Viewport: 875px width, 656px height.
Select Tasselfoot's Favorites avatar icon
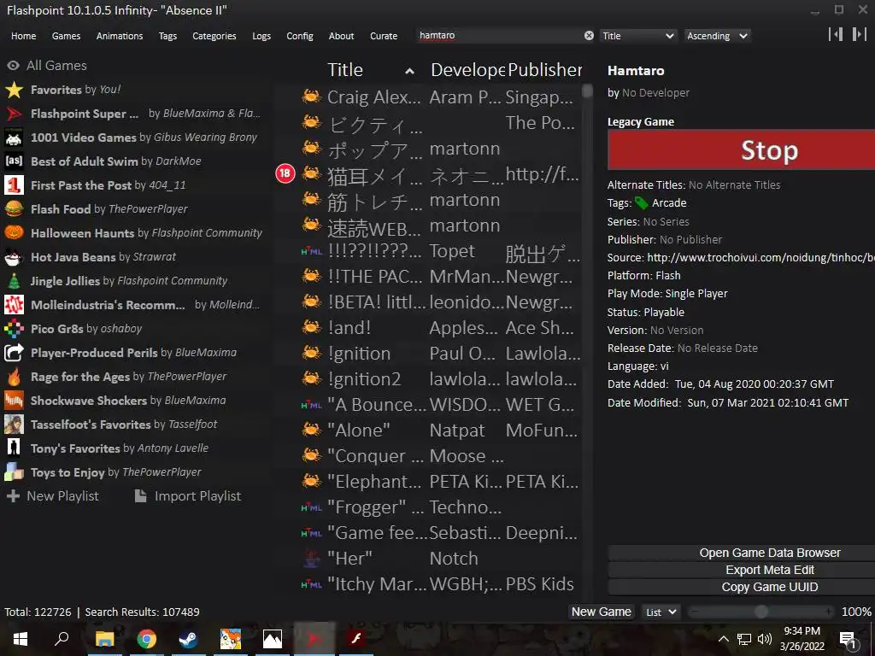[x=14, y=425]
